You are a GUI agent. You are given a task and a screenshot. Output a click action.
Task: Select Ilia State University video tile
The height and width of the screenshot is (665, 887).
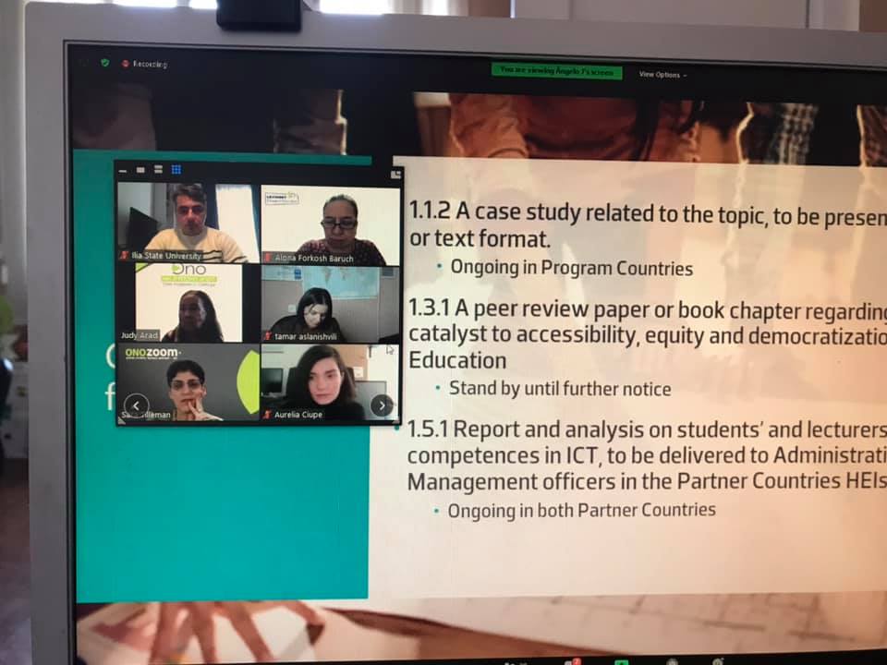pos(189,224)
